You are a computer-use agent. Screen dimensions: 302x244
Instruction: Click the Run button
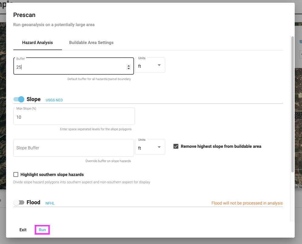click(42, 230)
